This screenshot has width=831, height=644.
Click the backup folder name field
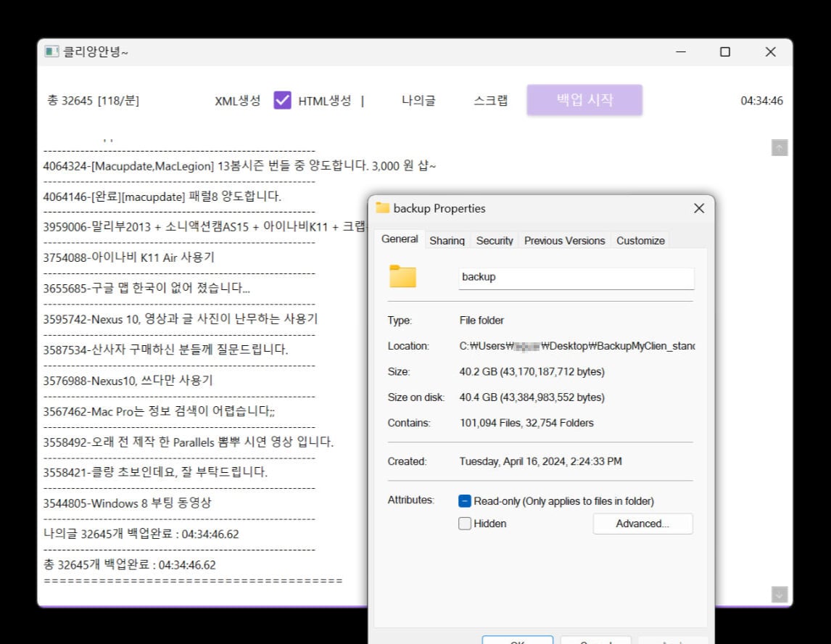pyautogui.click(x=576, y=278)
